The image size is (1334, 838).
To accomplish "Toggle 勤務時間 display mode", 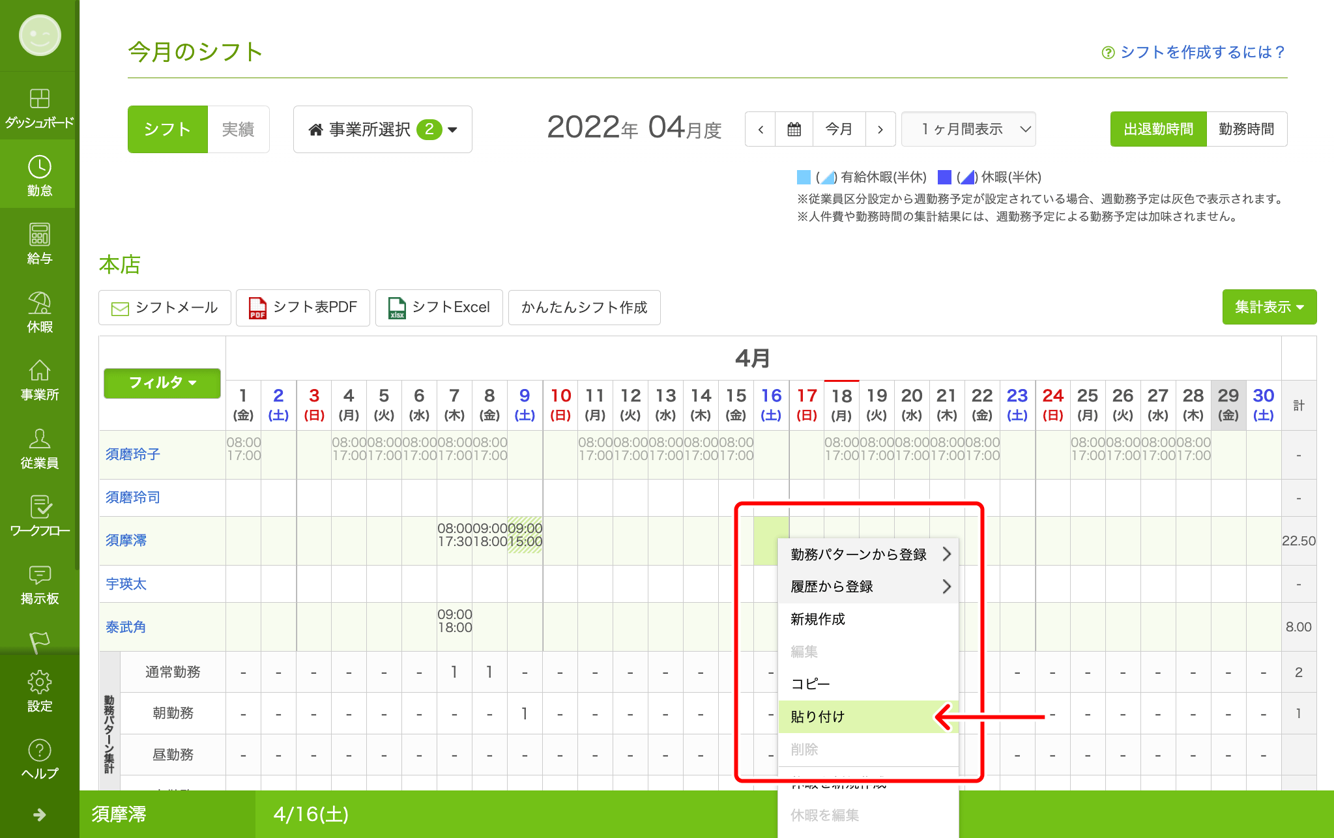I will pyautogui.click(x=1247, y=129).
